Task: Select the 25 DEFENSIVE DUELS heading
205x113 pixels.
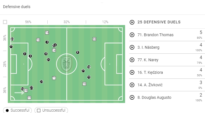Action: pos(159,22)
